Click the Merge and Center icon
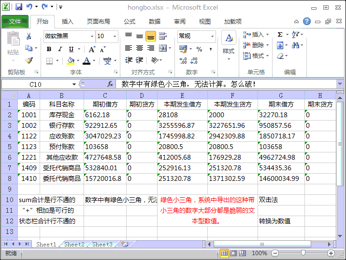 [163, 48]
